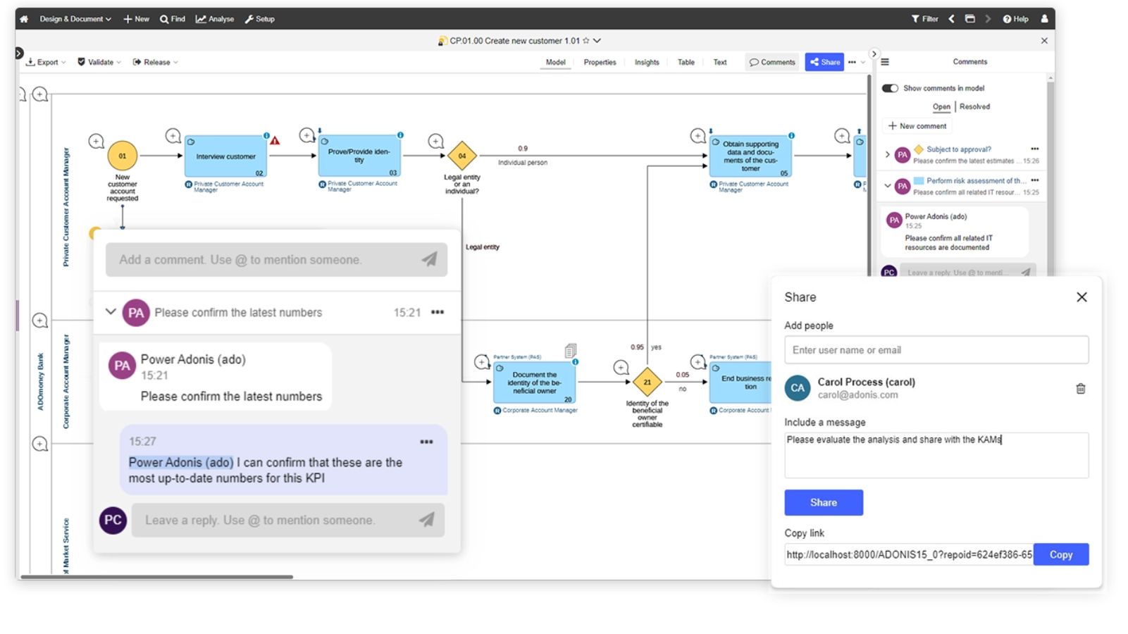Viewport: 1128px width, 634px height.
Task: Copy the model share link
Action: tap(1061, 554)
